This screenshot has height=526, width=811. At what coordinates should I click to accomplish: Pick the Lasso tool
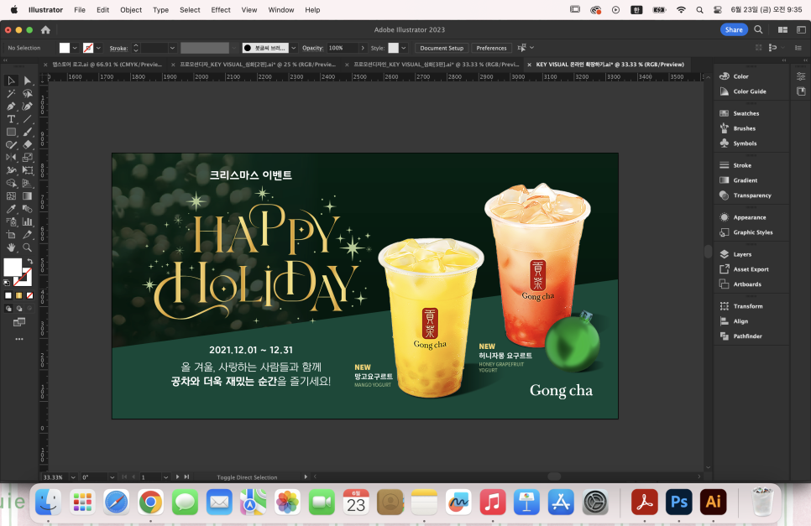(x=28, y=93)
